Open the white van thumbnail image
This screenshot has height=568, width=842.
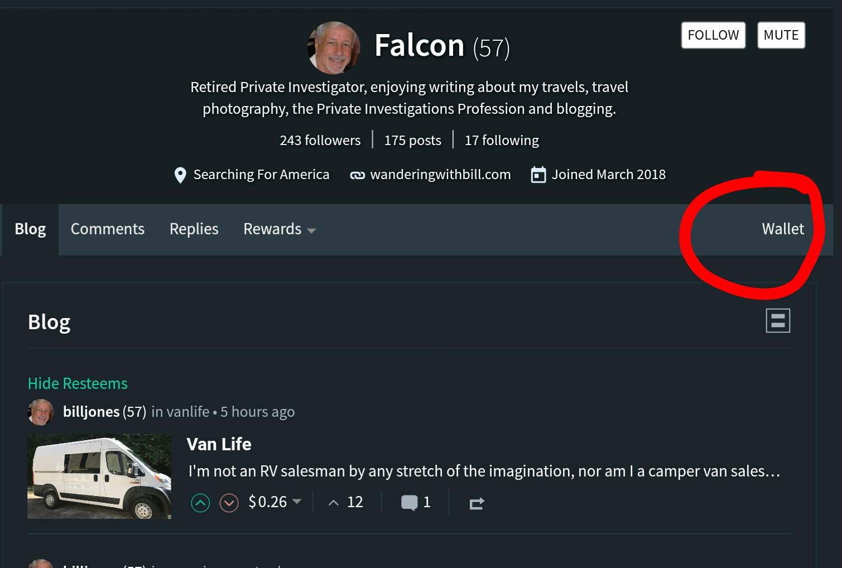tap(99, 476)
